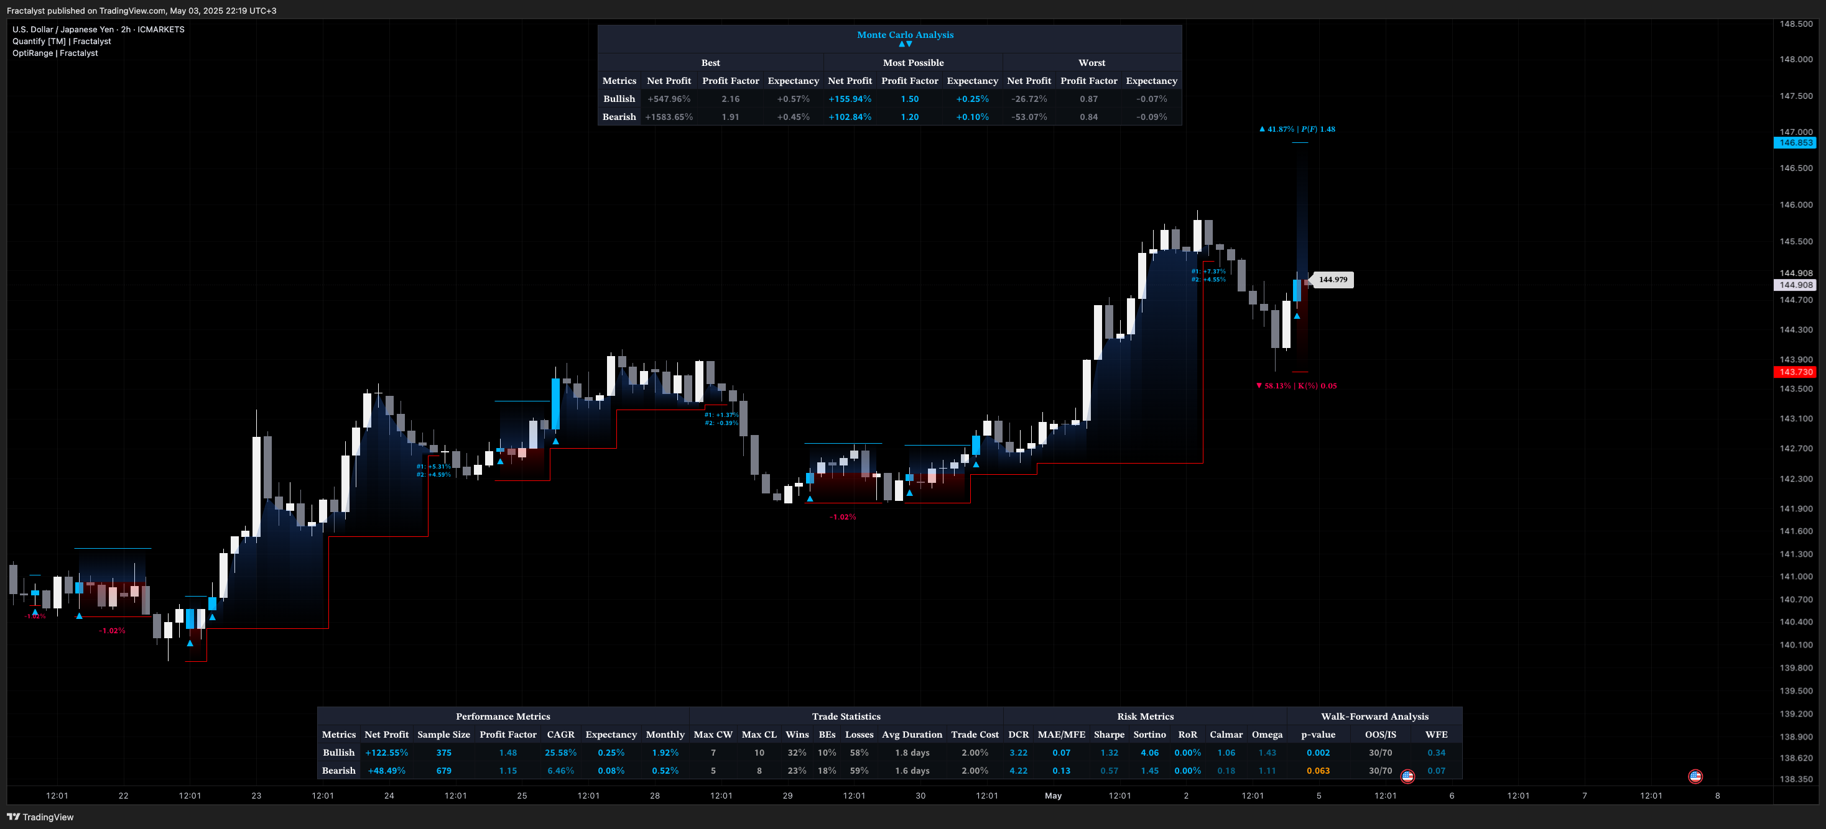
Task: Select the 'Worst' column group header
Action: pyautogui.click(x=1091, y=63)
